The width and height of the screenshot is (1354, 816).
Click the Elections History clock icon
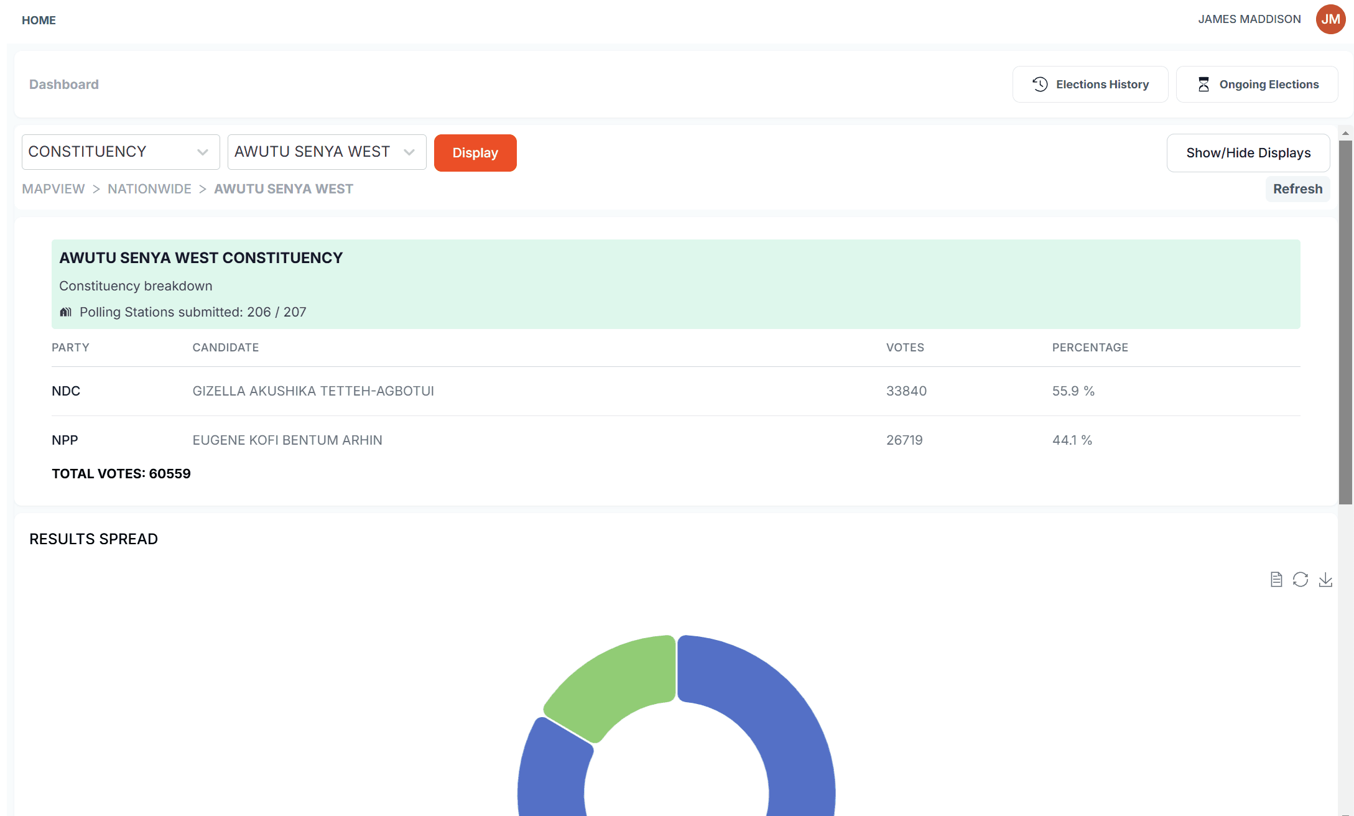[1040, 85]
